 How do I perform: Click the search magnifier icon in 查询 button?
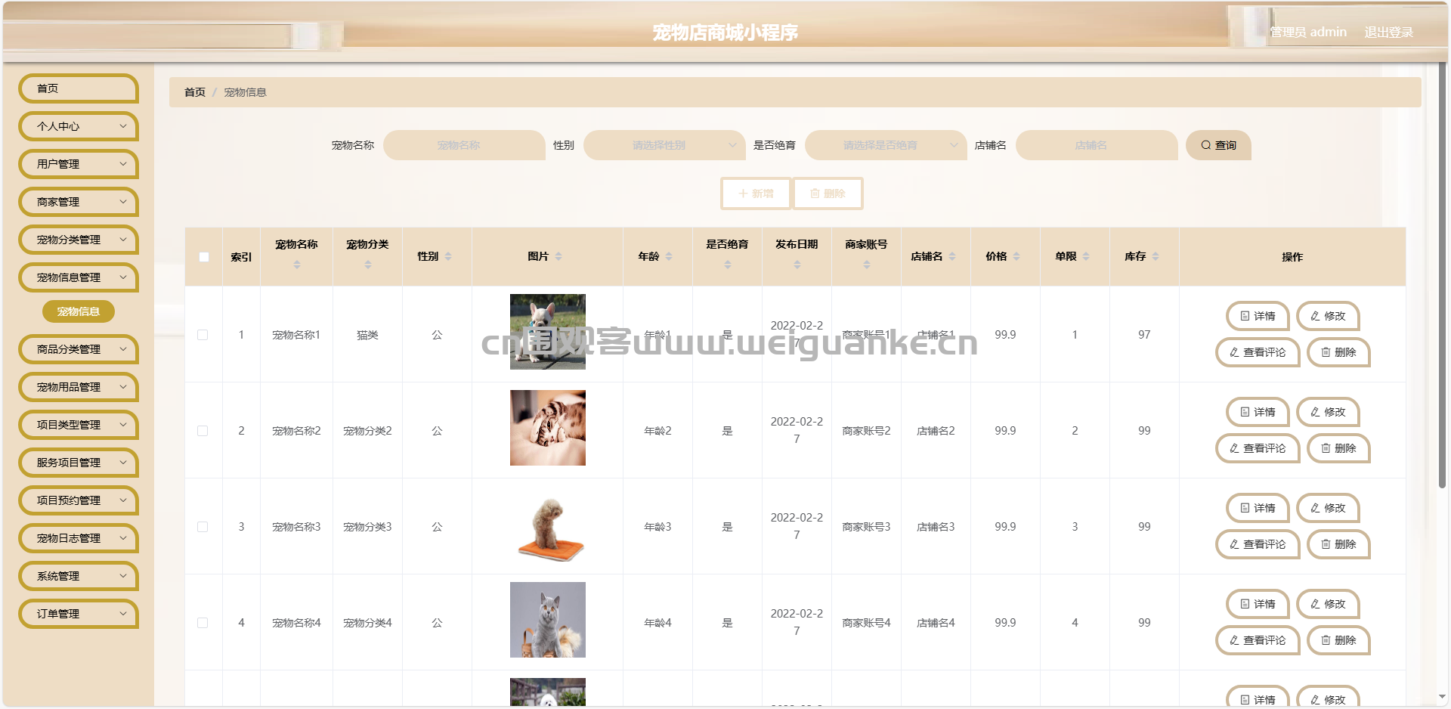1206,145
